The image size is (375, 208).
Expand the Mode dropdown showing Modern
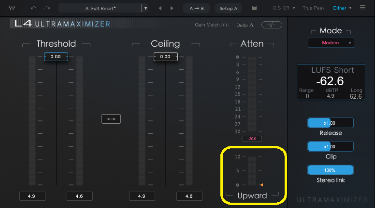point(331,43)
